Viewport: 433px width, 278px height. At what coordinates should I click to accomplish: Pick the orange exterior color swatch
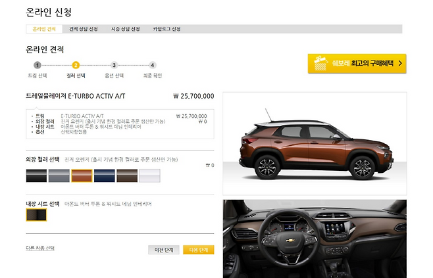(x=82, y=175)
